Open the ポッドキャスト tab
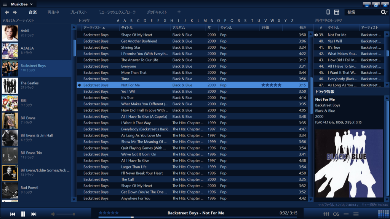The width and height of the screenshot is (390, 219). coord(157,12)
